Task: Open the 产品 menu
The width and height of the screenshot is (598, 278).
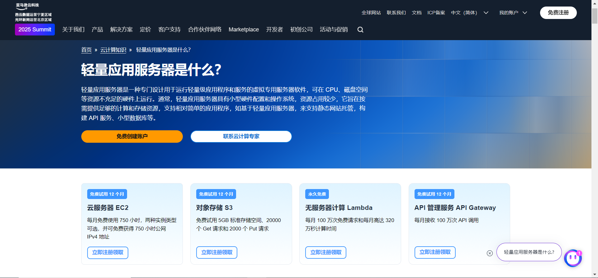Action: tap(97, 30)
